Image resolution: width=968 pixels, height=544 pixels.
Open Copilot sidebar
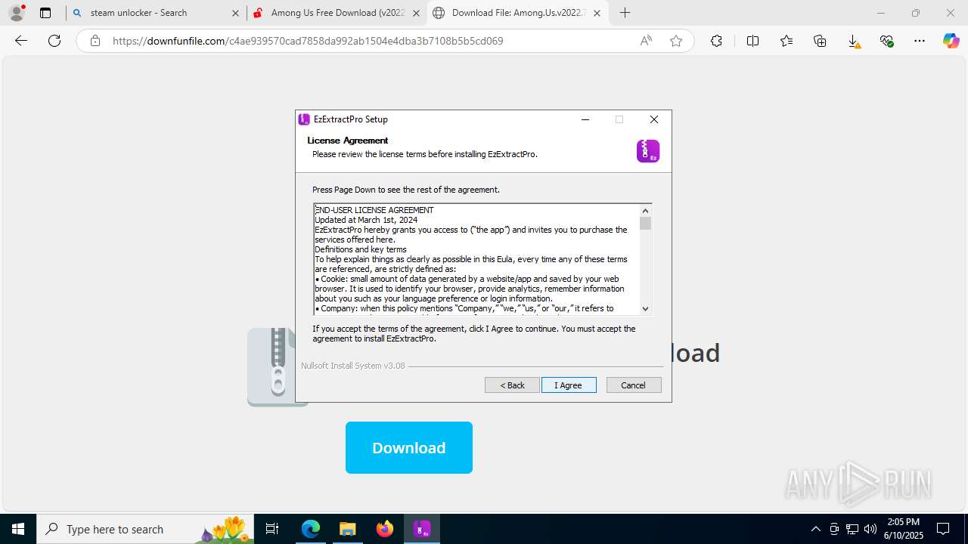(x=951, y=41)
